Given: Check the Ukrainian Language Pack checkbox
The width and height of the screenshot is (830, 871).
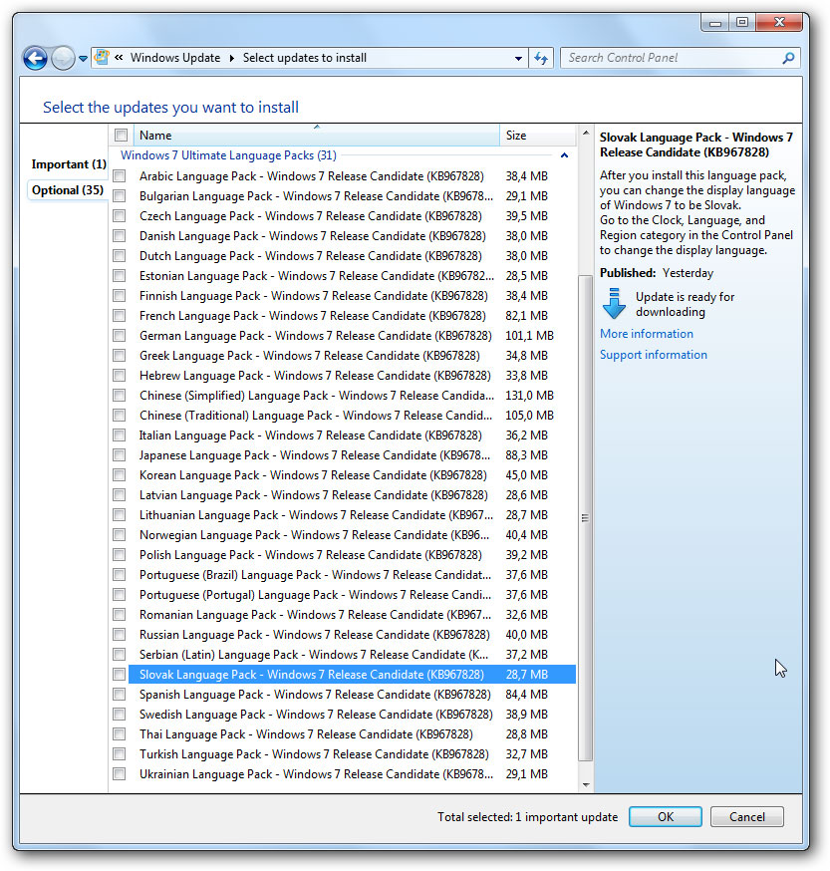Looking at the screenshot, I should point(119,773).
